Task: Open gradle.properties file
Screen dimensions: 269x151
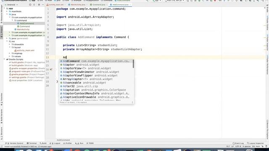Action: coord(27,74)
